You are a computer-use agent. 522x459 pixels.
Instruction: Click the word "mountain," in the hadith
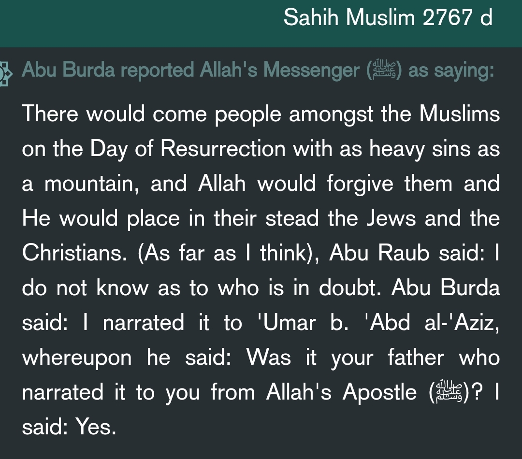pos(91,184)
